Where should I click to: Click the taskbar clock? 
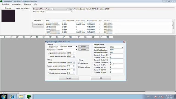coord(169,97)
